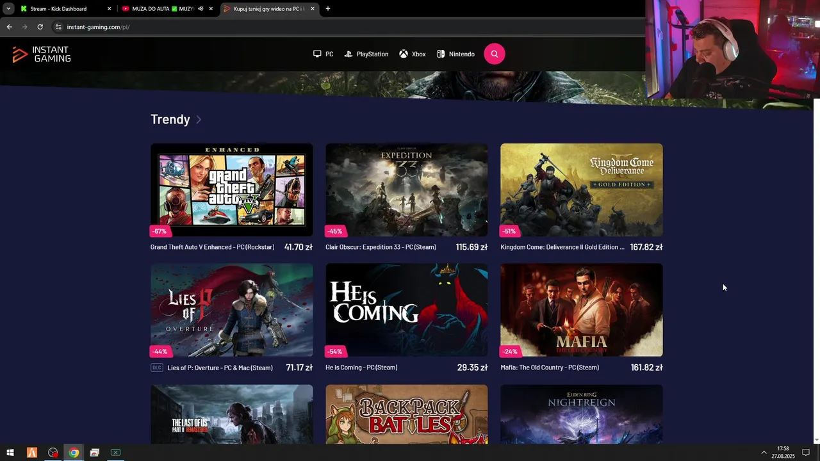Screen dimensions: 820x461
Task: Open Mafia The Old Country cover image
Action: tap(582, 310)
